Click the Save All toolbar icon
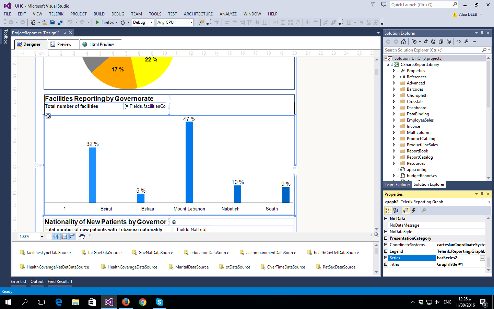This screenshot has width=494, height=309. [60, 22]
